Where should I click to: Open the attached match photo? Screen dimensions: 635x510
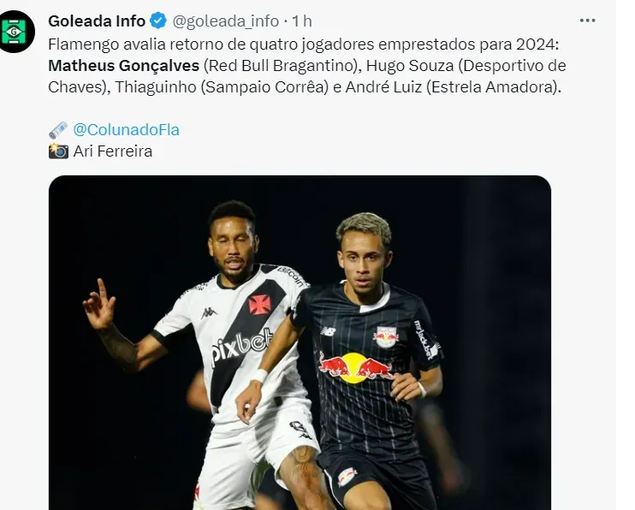coord(300,342)
